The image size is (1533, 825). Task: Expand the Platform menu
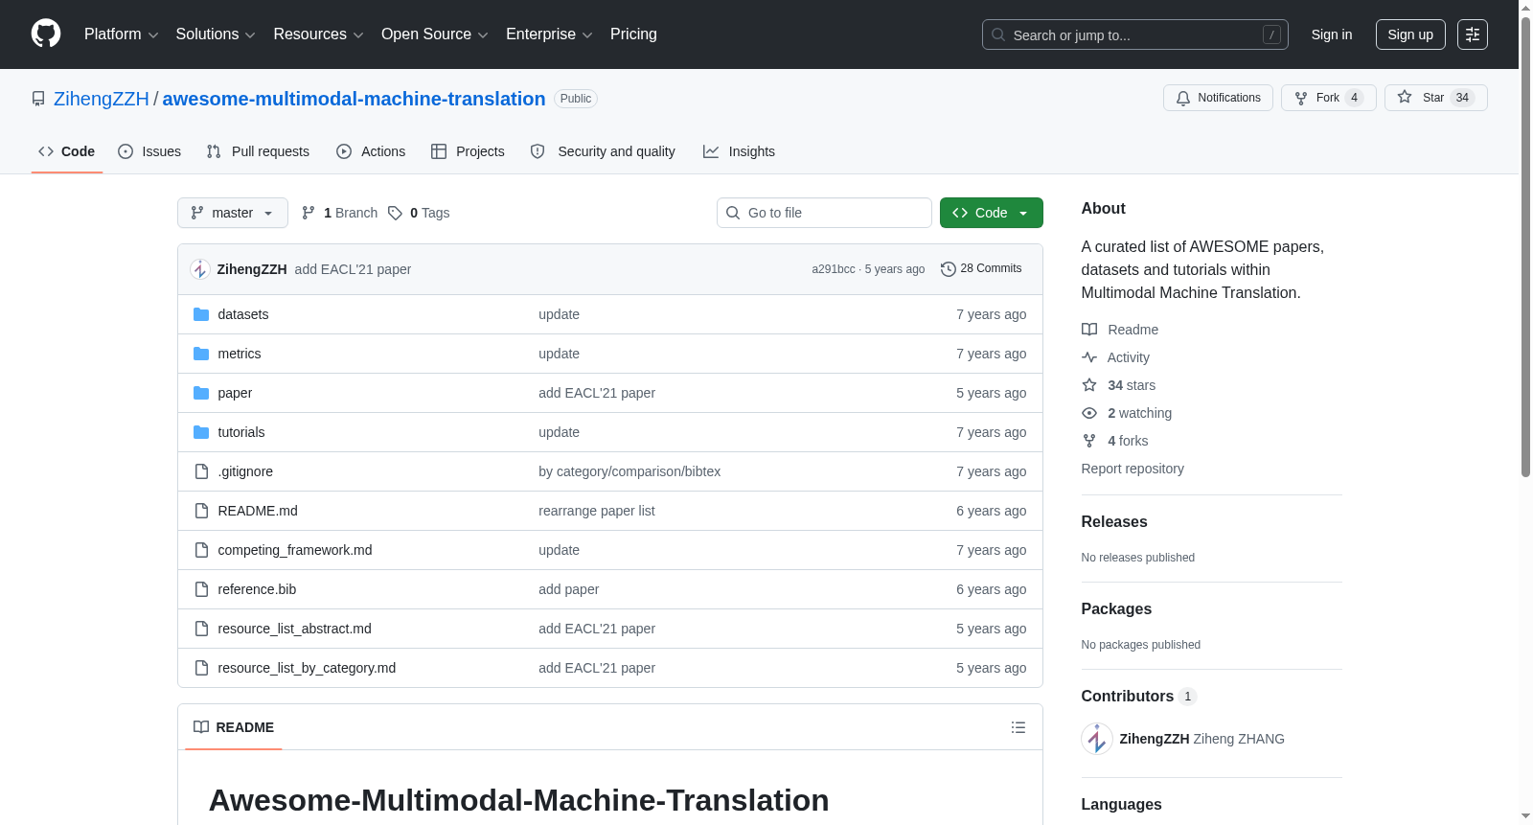point(121,34)
